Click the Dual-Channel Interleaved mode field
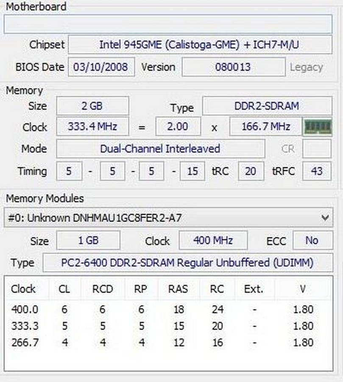The image size is (343, 382). tap(160, 149)
